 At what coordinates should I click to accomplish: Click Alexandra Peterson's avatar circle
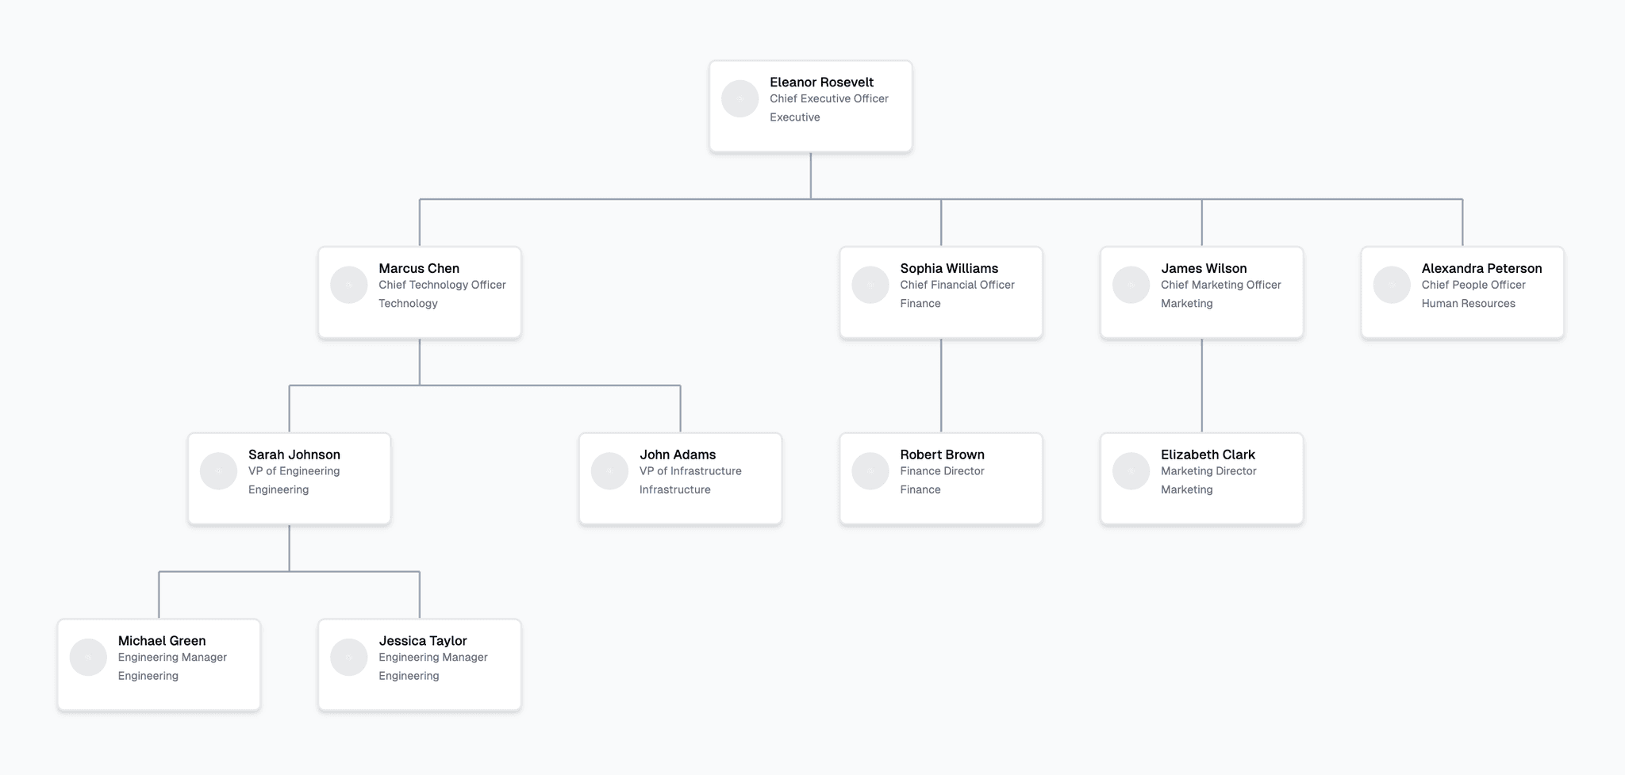(1392, 285)
